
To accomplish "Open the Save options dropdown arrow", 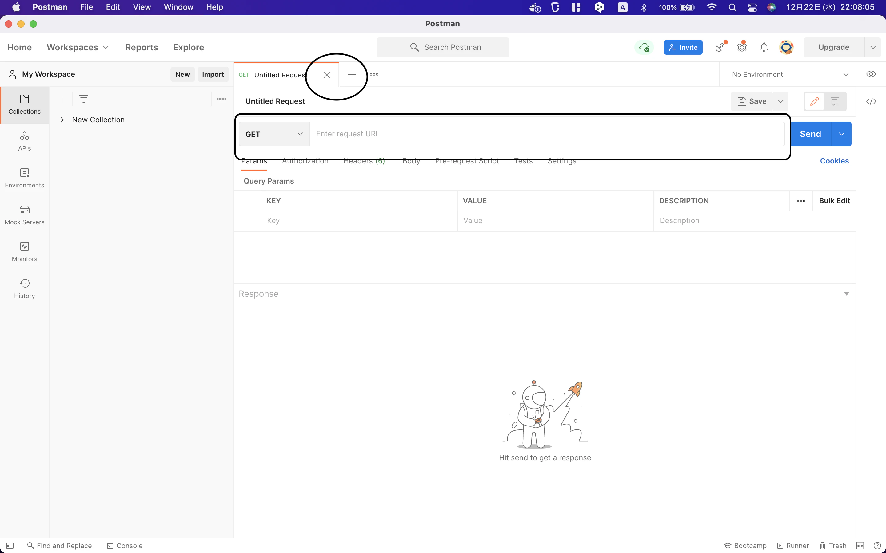I will pyautogui.click(x=780, y=101).
